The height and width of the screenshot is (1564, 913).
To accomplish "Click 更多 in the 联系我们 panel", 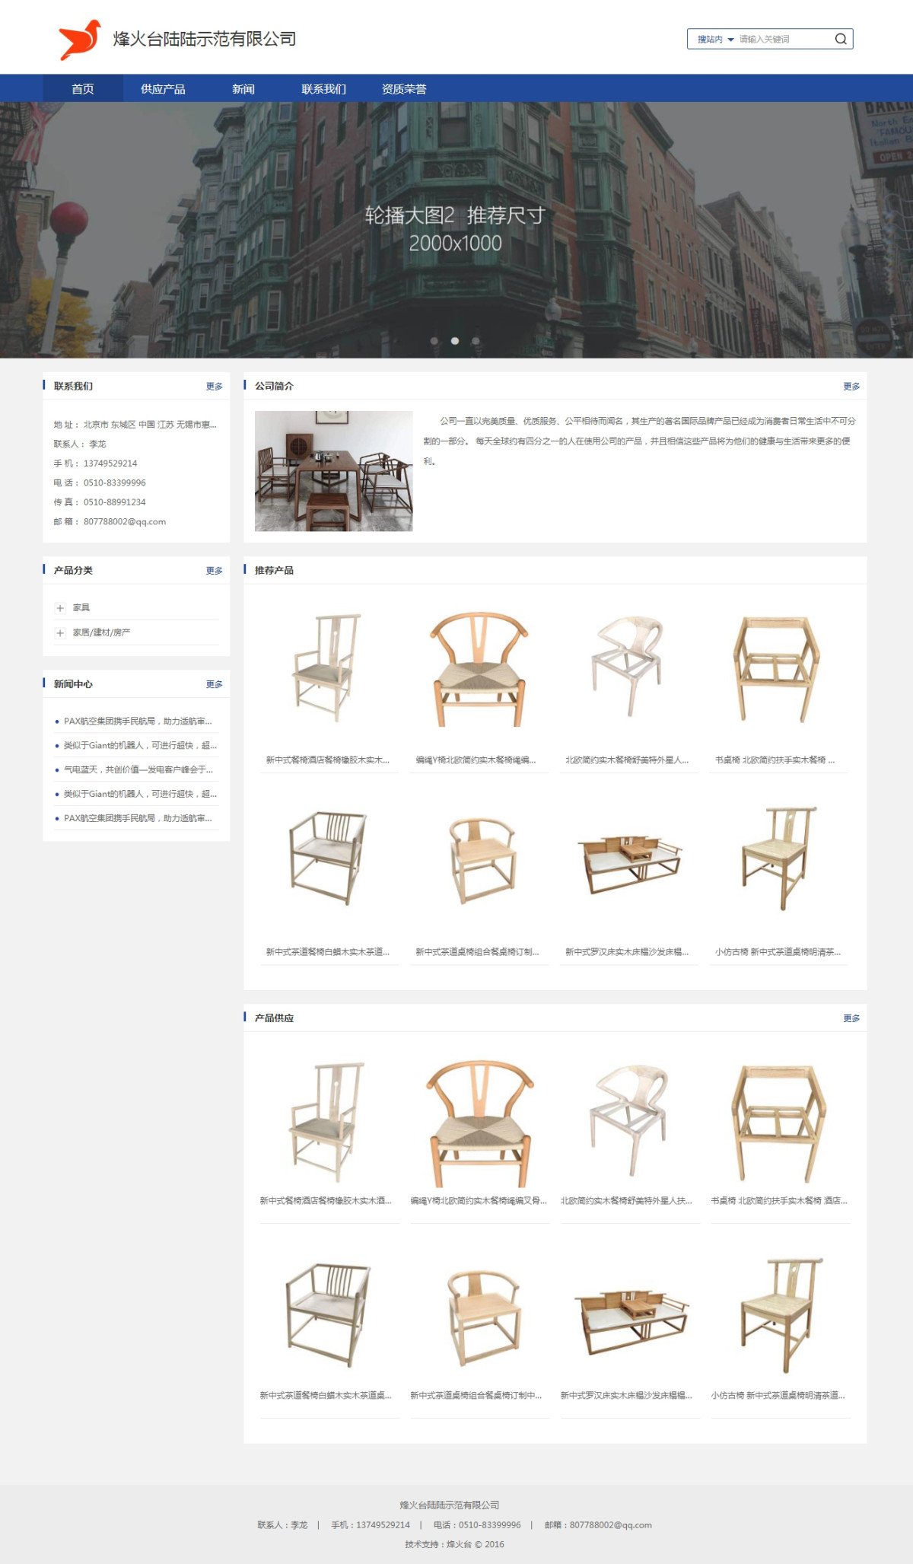I will (214, 386).
